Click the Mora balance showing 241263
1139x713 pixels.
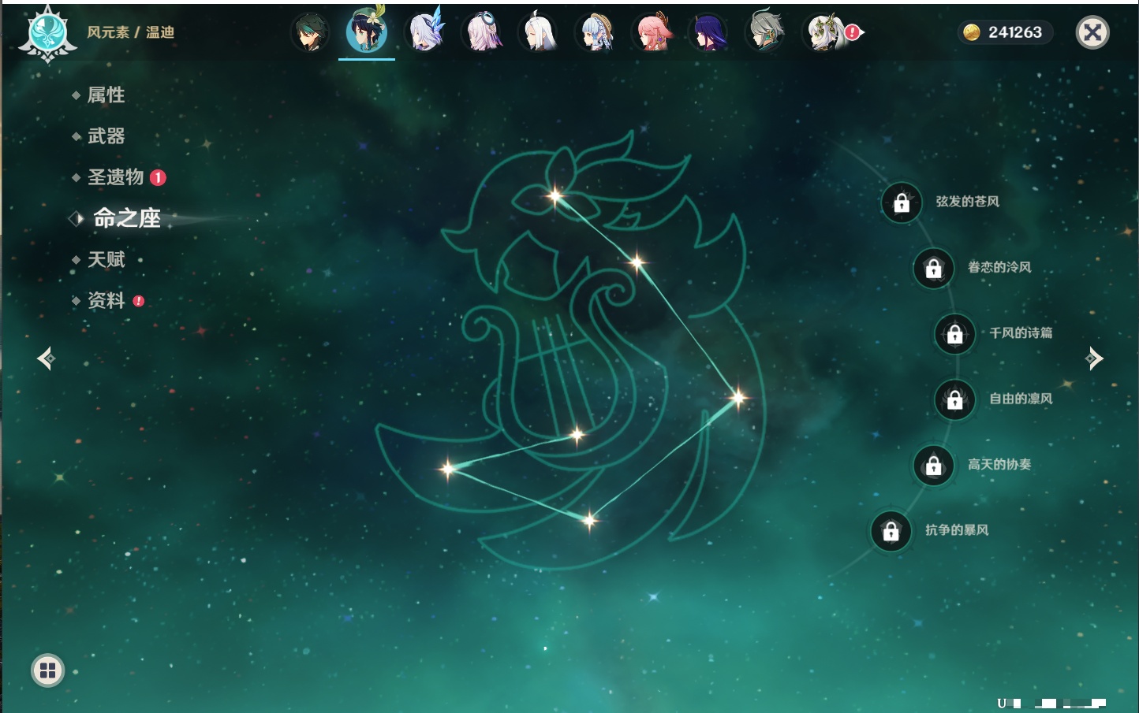1005,32
